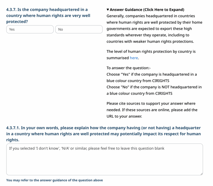Click the "4.3.7.1." sub-question number

coord(13,128)
